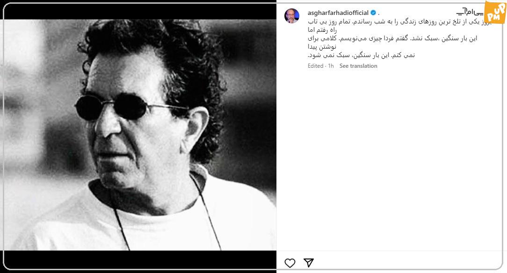507x273 pixels.
Task: Click the Persian site logo beside PMP
Action: point(470,12)
